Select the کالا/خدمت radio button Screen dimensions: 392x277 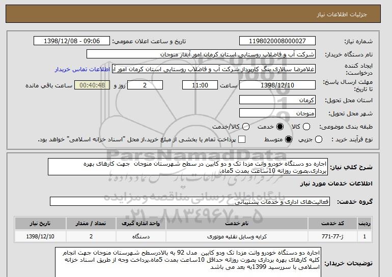(x=246, y=127)
